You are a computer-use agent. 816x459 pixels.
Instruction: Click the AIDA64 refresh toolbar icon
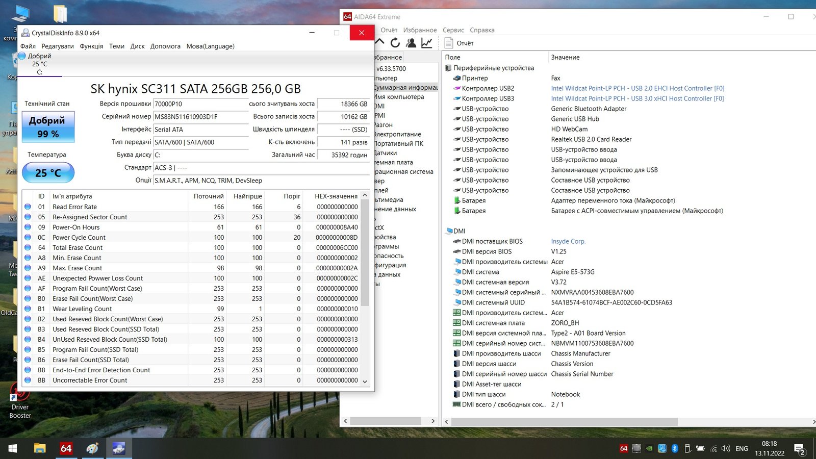395,43
